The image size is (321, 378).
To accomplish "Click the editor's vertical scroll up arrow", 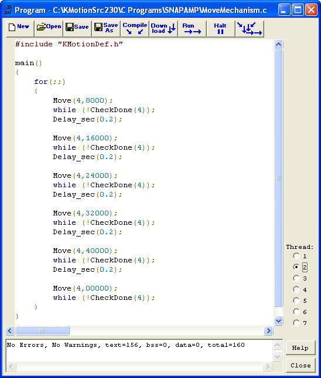I will click(278, 45).
